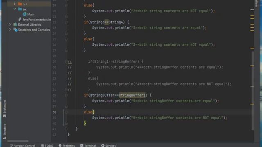The width and height of the screenshot is (262, 147).
Task: Click "2==both string contents are NOT equal" string
Action: click(171, 11)
